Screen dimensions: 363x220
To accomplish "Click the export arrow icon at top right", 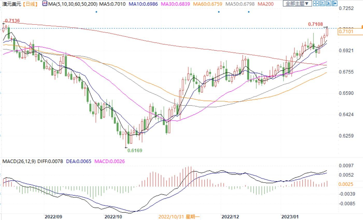I will (334, 4).
